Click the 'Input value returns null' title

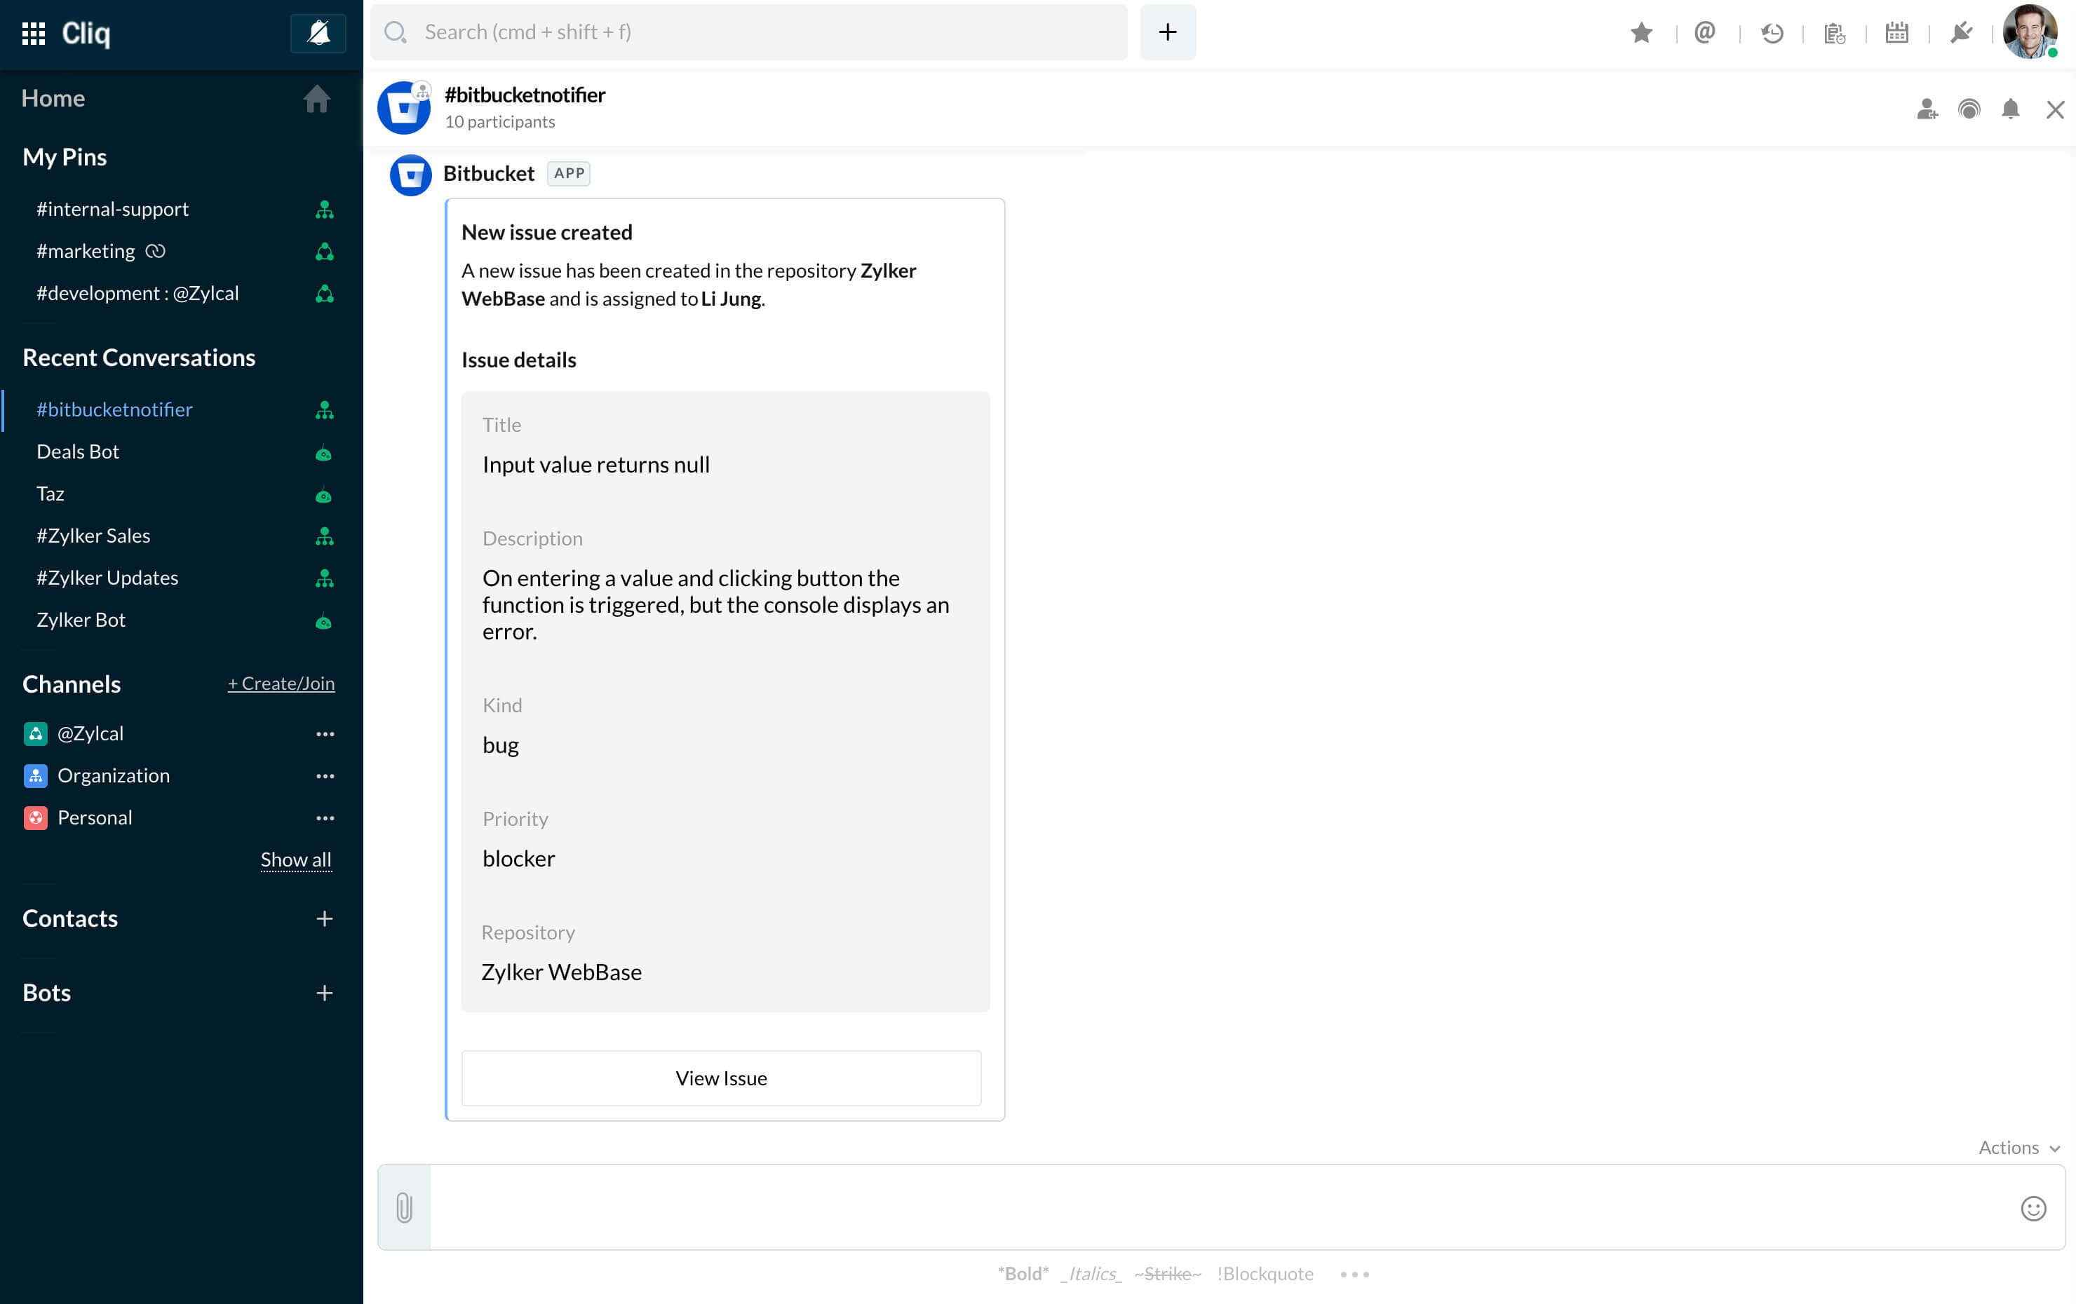pyautogui.click(x=595, y=465)
